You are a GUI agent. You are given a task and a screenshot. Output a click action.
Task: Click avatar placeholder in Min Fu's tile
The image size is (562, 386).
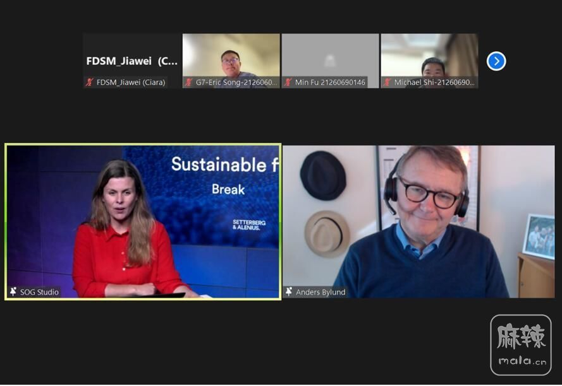tap(330, 60)
